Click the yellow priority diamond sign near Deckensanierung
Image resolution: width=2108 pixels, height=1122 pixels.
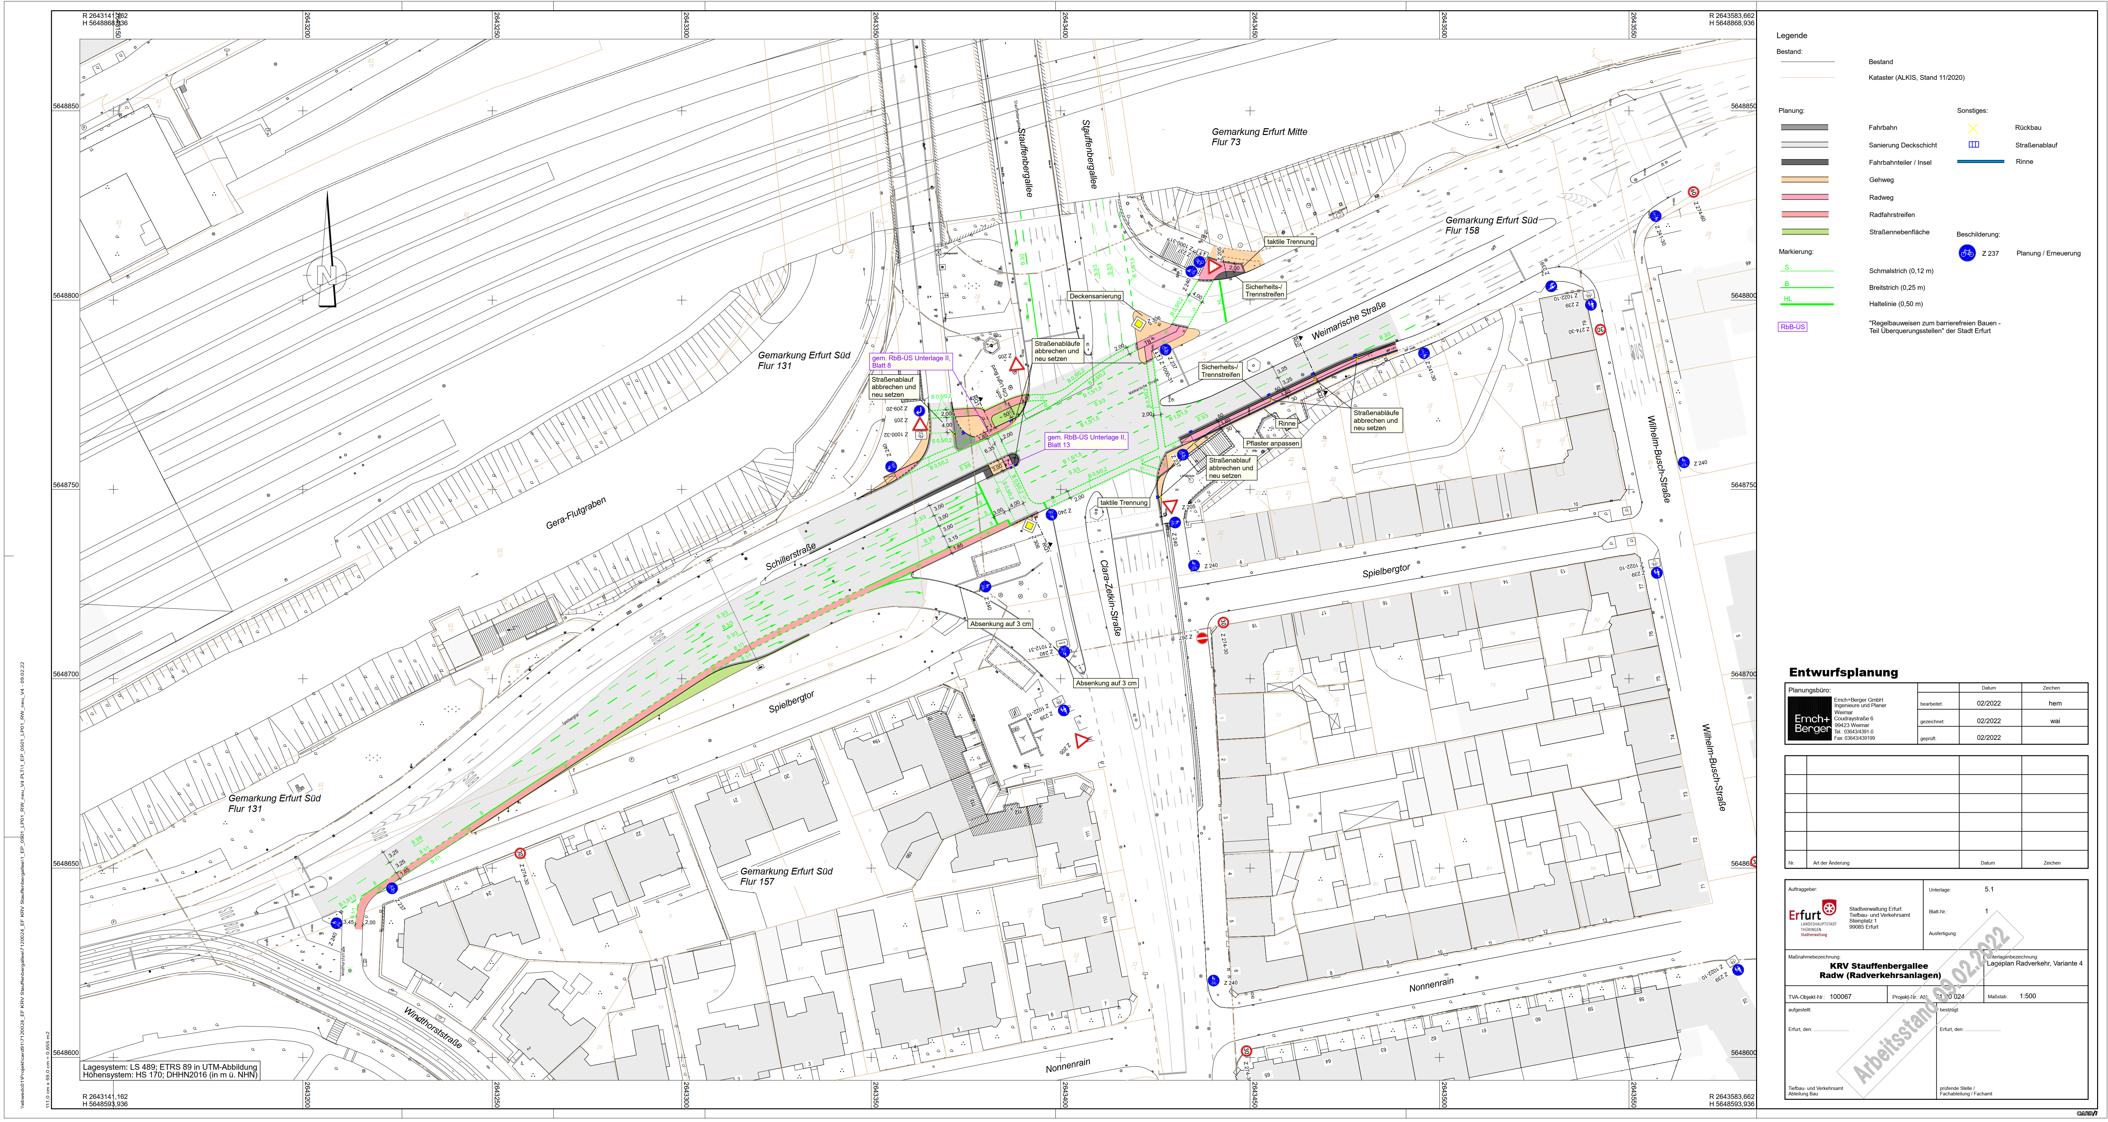tap(1138, 324)
